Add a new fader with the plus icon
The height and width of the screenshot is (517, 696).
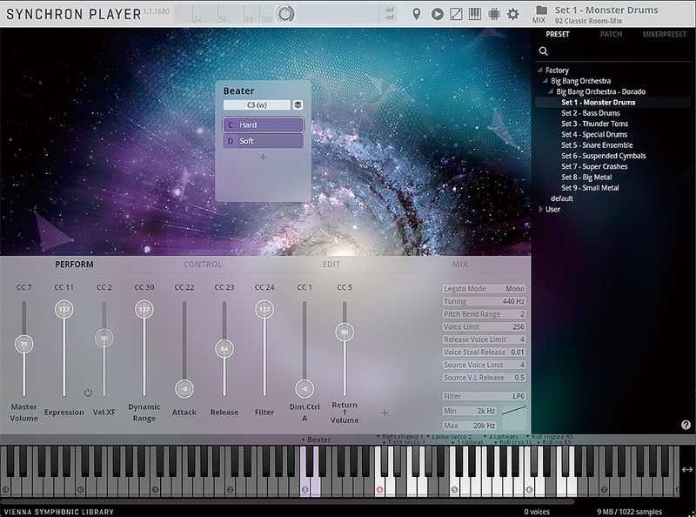(385, 413)
